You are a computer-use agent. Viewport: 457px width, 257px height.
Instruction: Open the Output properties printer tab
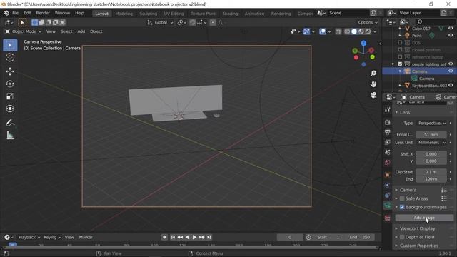(x=387, y=132)
